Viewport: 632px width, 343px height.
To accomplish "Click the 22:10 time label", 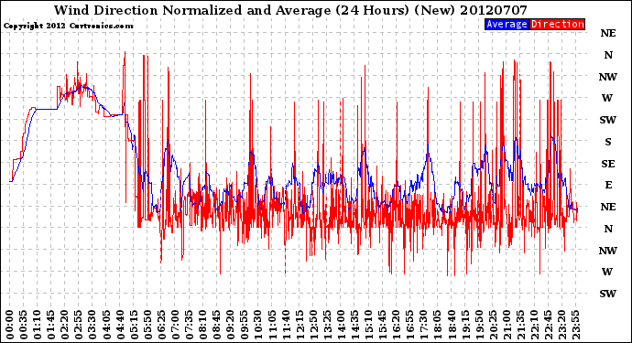I will [x=534, y=325].
